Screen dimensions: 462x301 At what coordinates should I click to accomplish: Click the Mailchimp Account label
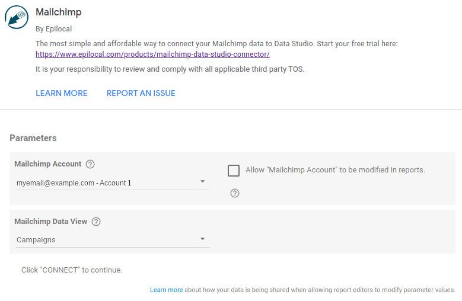pyautogui.click(x=47, y=164)
